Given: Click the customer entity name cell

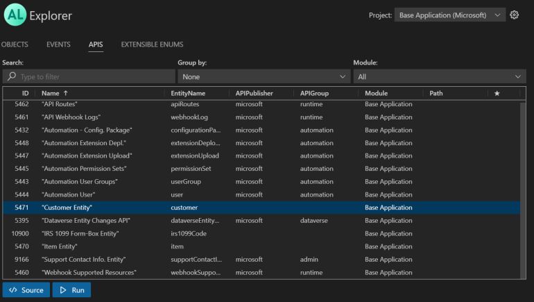Looking at the screenshot, I should pos(184,208).
